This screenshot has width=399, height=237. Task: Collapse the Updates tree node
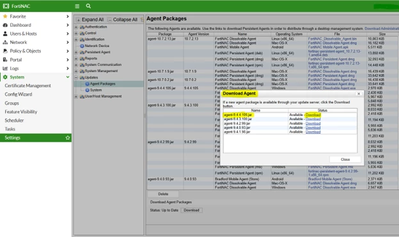[x=76, y=77]
